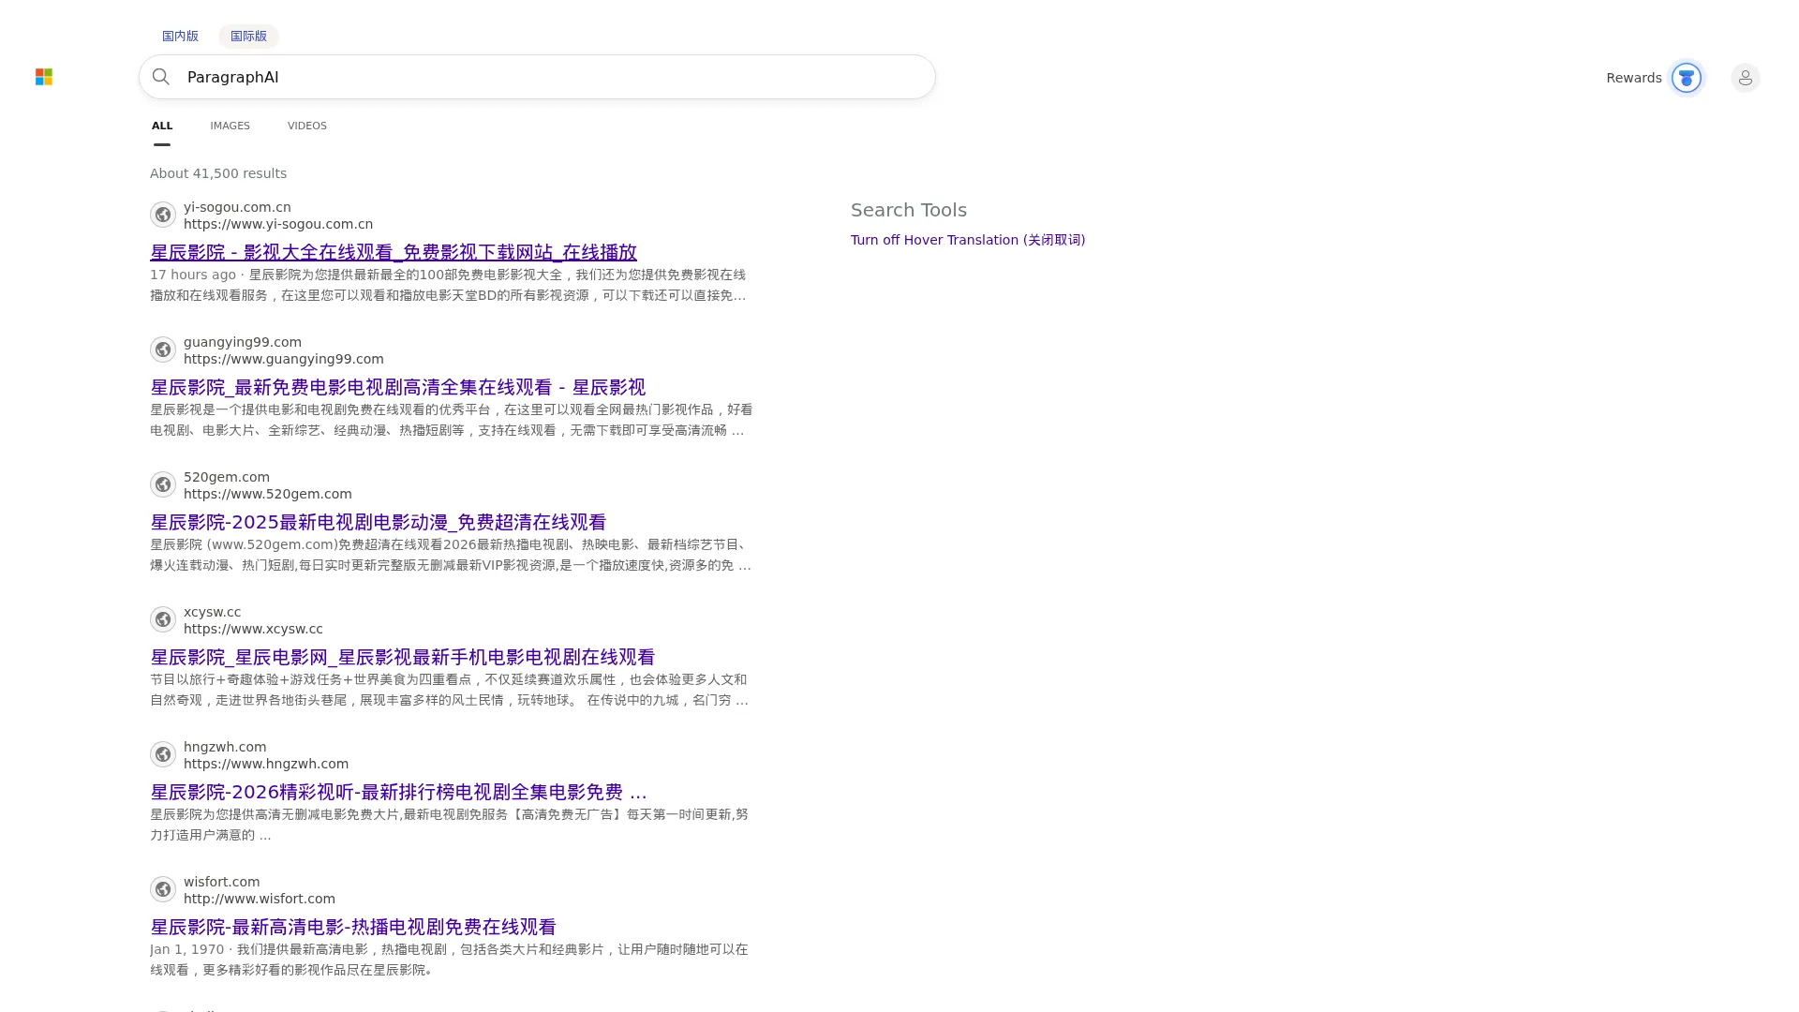Click the site name yi-sogou.com.cn
Image resolution: width=1799 pixels, height=1012 pixels.
[x=237, y=207]
